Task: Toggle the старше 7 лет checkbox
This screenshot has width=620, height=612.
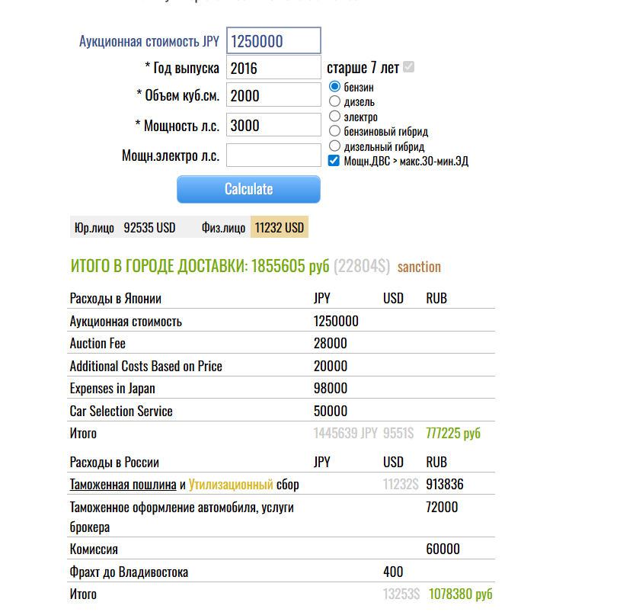Action: (x=409, y=68)
